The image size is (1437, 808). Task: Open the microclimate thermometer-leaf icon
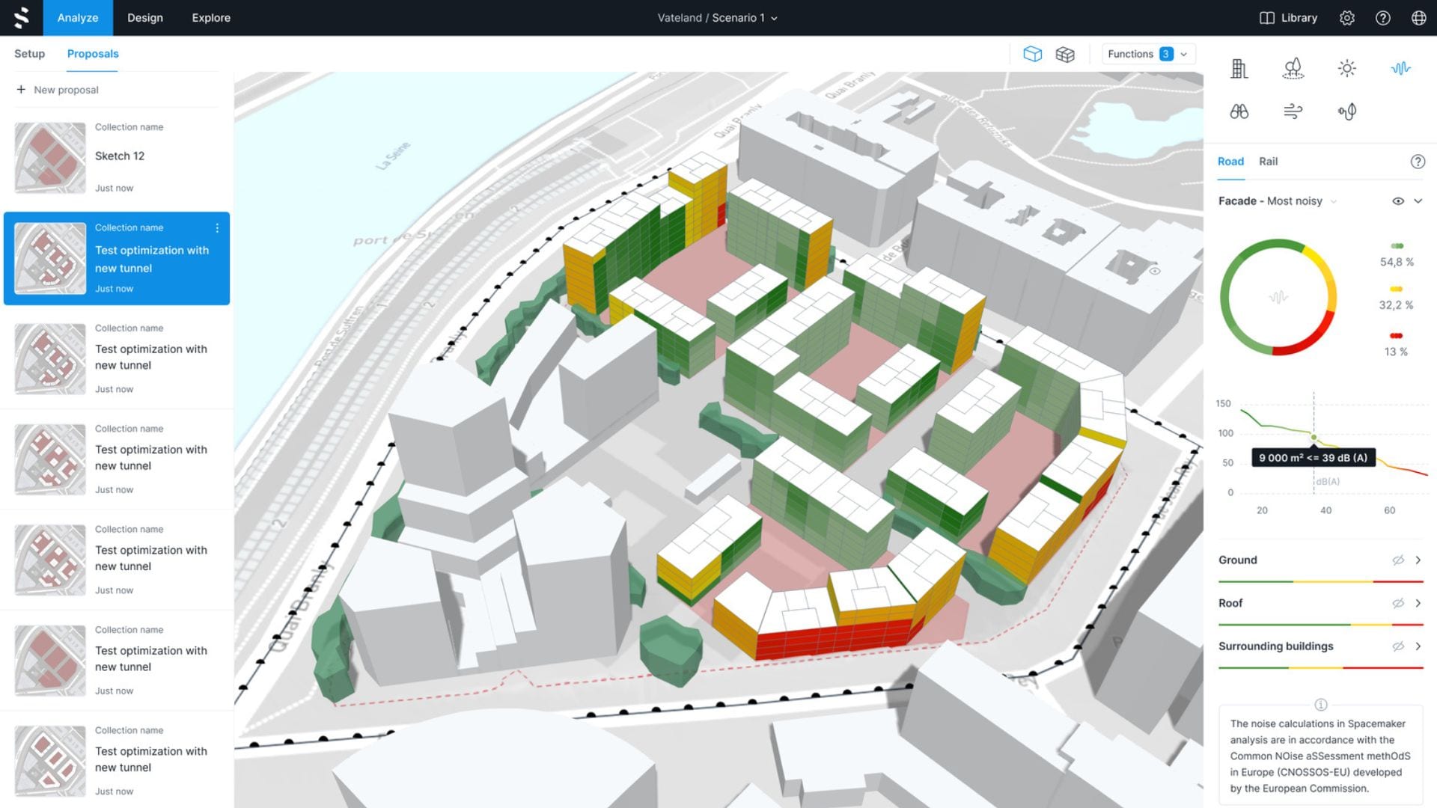pyautogui.click(x=1346, y=111)
